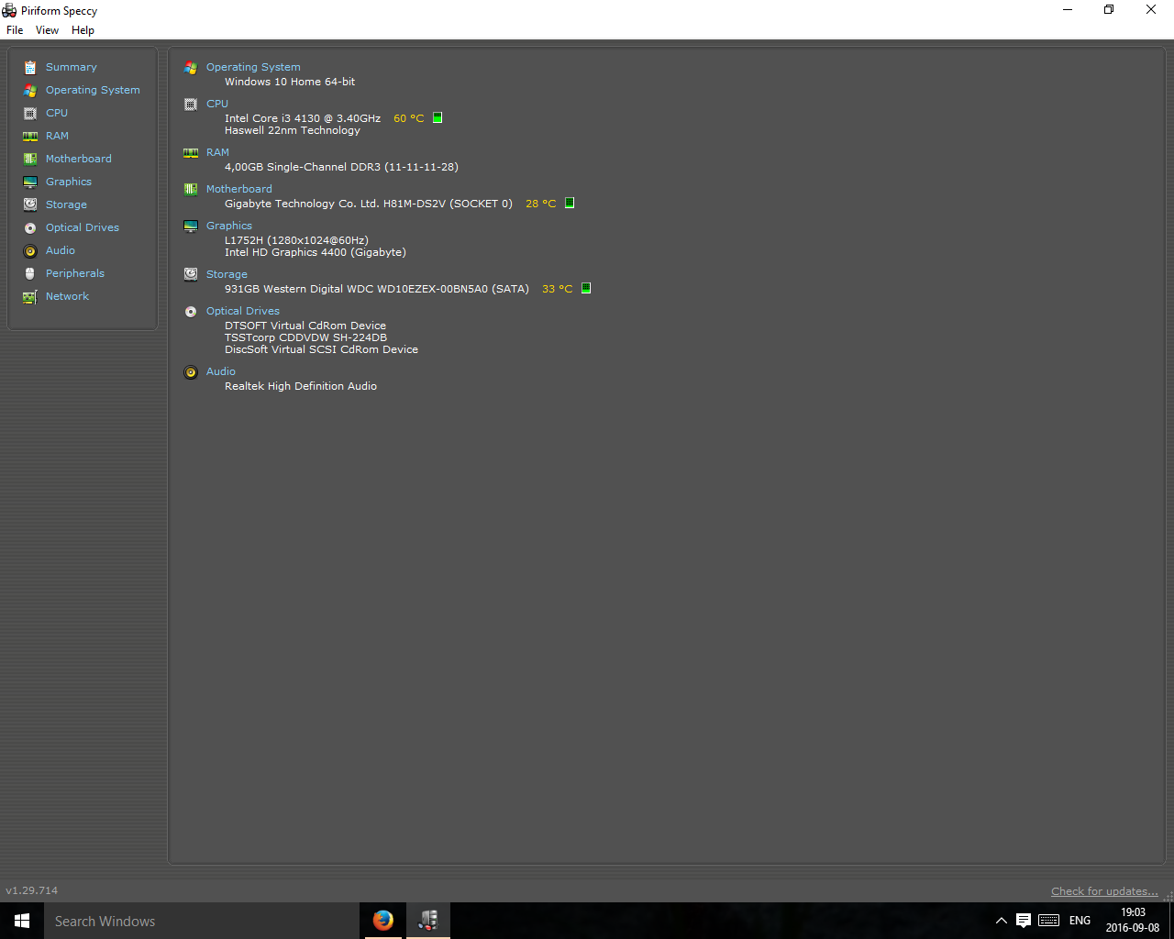Click the 'Check for updates...' link
Image resolution: width=1174 pixels, height=939 pixels.
[1104, 891]
